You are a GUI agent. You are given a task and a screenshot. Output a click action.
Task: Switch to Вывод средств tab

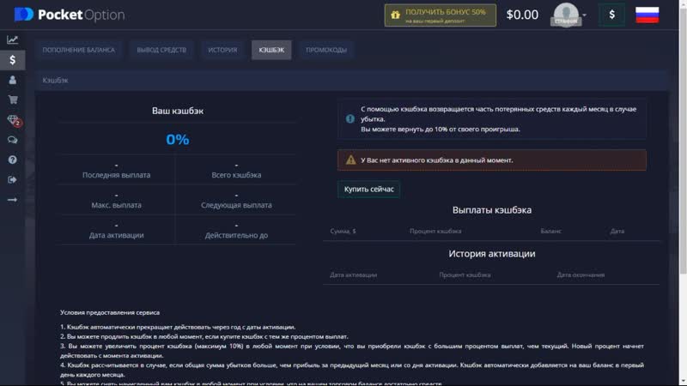point(161,50)
